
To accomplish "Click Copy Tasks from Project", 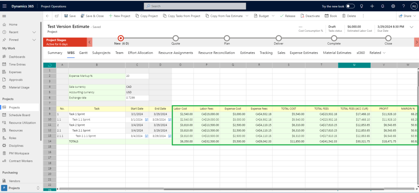I will (x=182, y=16).
